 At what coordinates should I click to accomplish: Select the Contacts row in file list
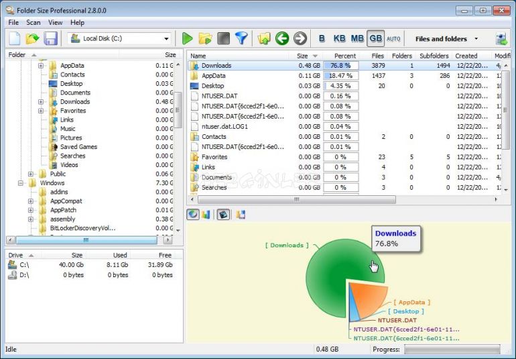[x=344, y=137]
